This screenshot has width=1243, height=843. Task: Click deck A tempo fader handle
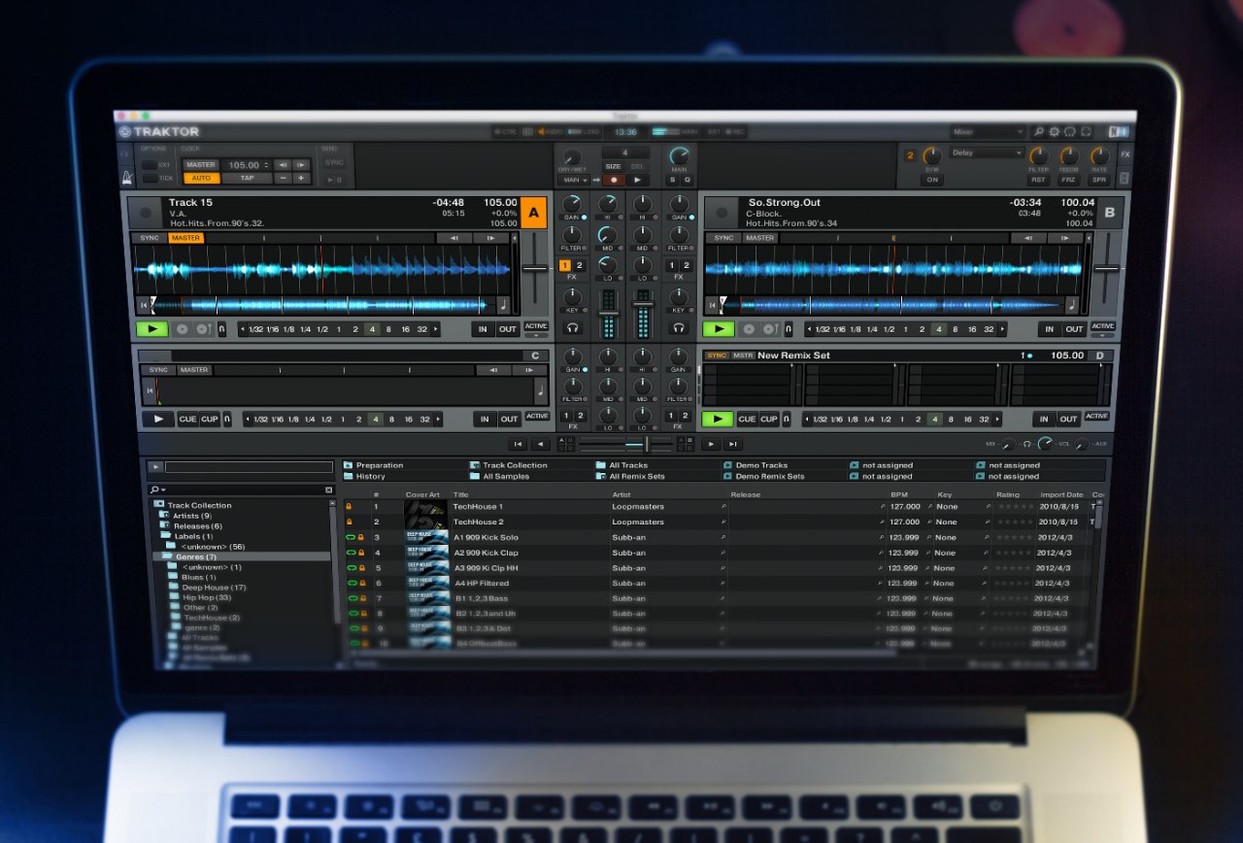(535, 268)
